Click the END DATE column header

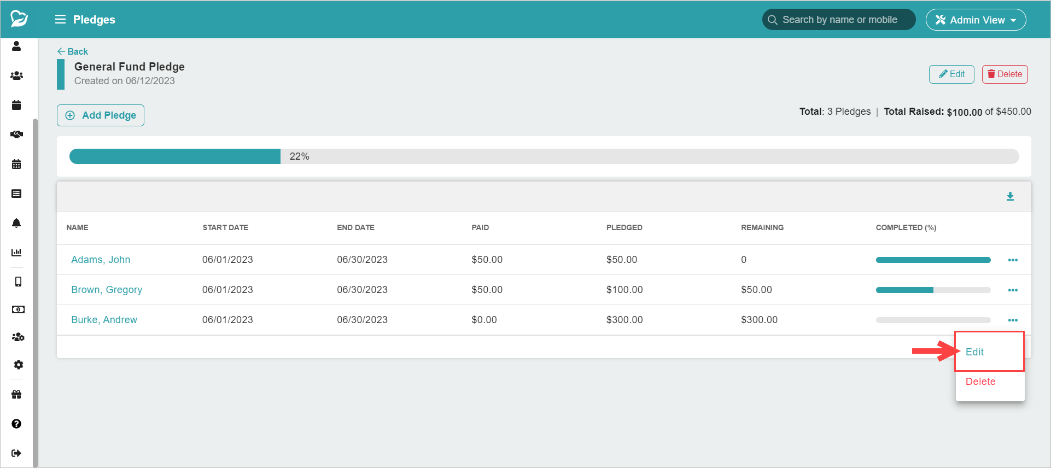click(x=355, y=227)
